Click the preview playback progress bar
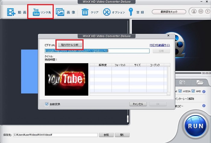This screenshot has width=211, height=143. [188, 73]
